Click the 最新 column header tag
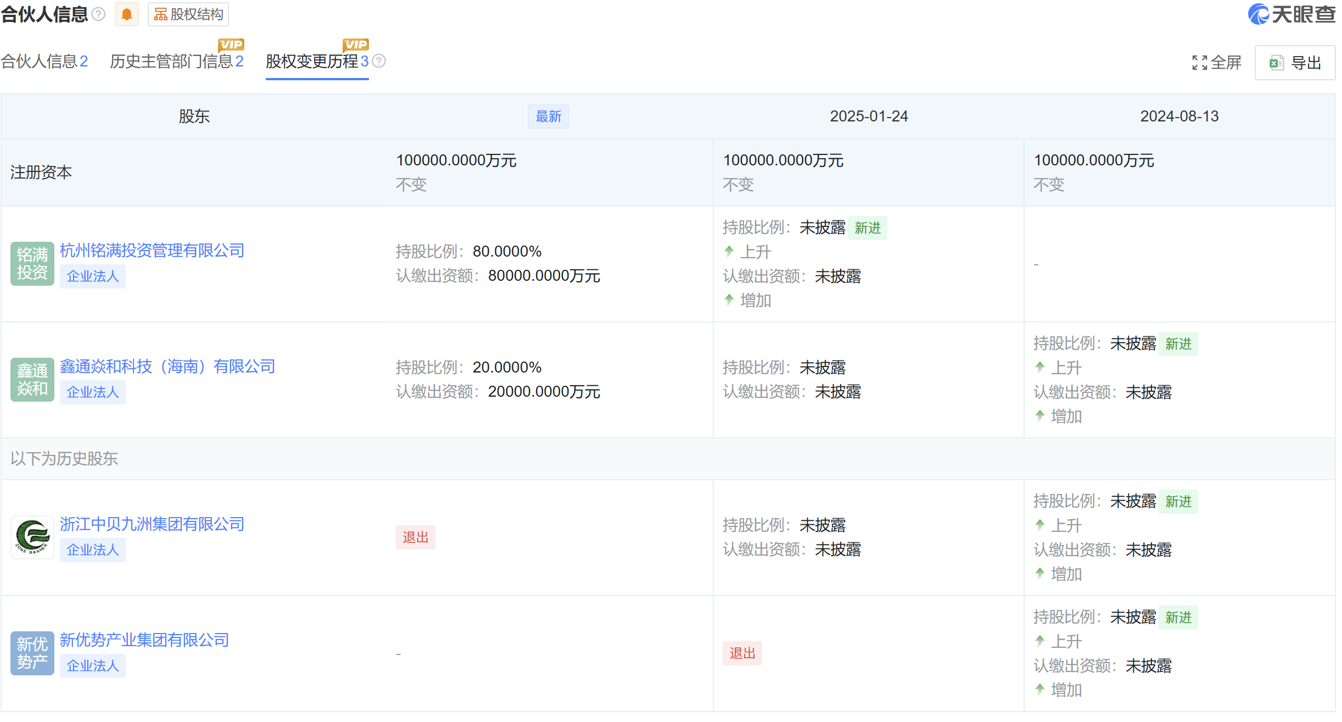1342x722 pixels. point(548,116)
